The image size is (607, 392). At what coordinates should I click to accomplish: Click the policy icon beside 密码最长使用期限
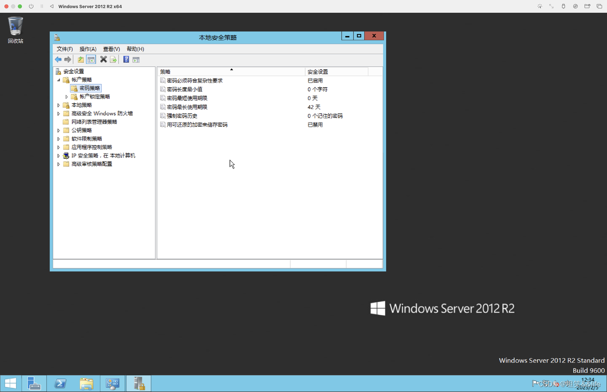click(163, 107)
